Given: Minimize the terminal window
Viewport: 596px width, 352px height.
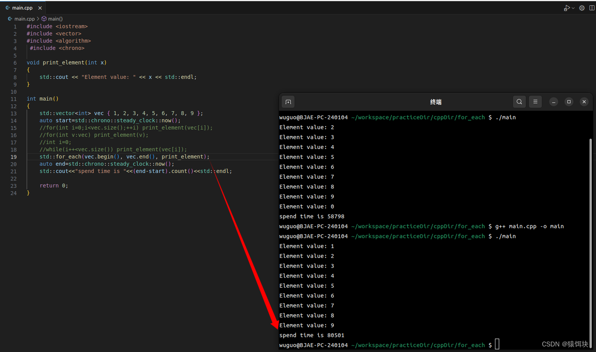Looking at the screenshot, I should click(x=553, y=102).
